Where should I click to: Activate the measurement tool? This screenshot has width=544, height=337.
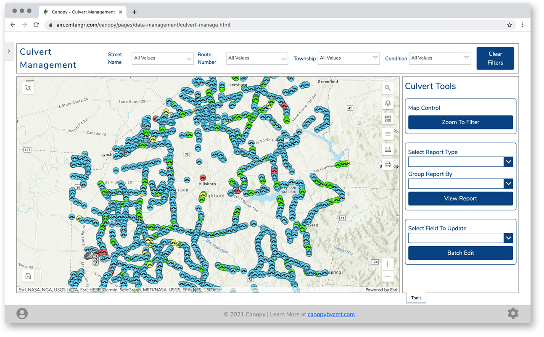click(x=388, y=149)
